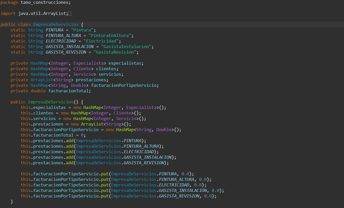Click the constructor's closing brace
The width and height of the screenshot is (344, 208).
point(12,202)
